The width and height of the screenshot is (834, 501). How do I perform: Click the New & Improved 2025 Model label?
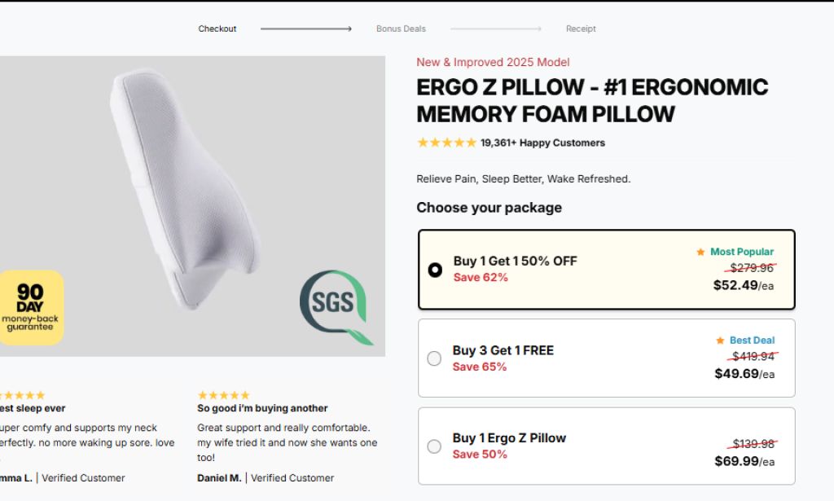(493, 62)
